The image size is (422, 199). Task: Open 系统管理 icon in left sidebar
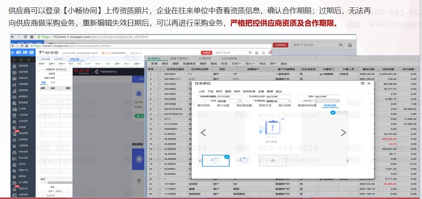coord(14,72)
